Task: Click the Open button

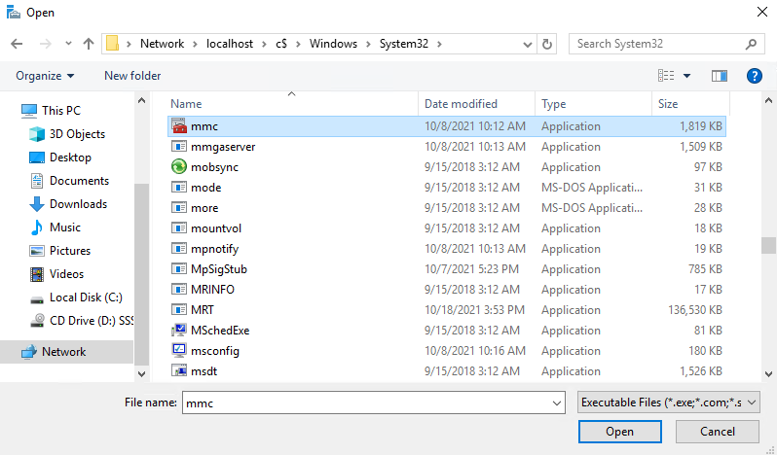Action: 619,432
